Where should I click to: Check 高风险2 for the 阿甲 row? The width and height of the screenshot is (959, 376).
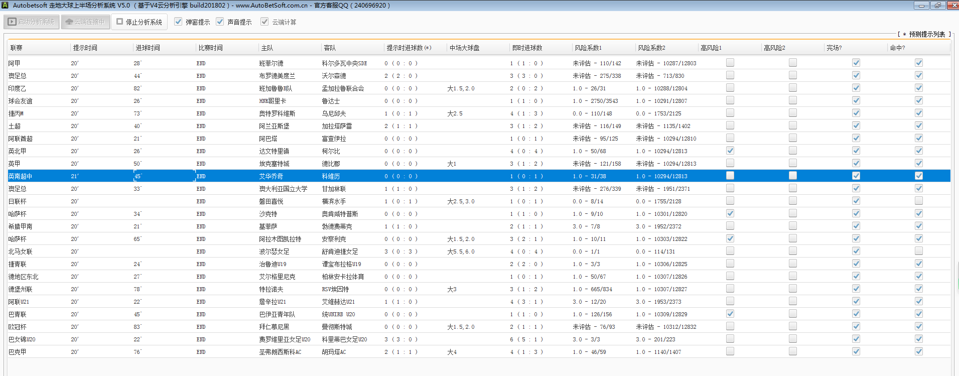[x=793, y=63]
